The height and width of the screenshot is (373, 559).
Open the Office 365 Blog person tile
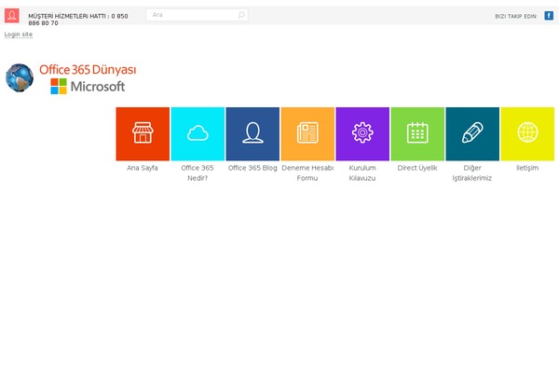tap(252, 134)
